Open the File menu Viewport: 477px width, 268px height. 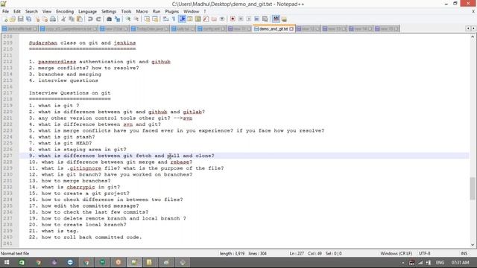(x=5, y=11)
